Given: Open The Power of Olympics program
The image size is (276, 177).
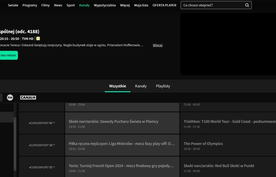Looking at the screenshot, I should click(x=228, y=145).
